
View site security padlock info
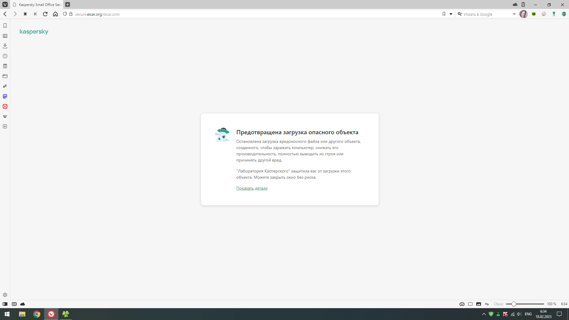tap(71, 14)
